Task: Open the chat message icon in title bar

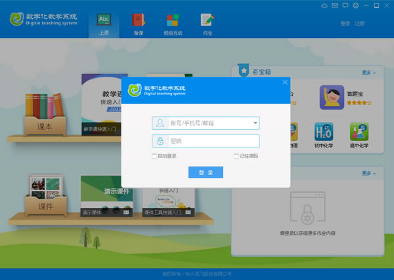Action: [345, 5]
